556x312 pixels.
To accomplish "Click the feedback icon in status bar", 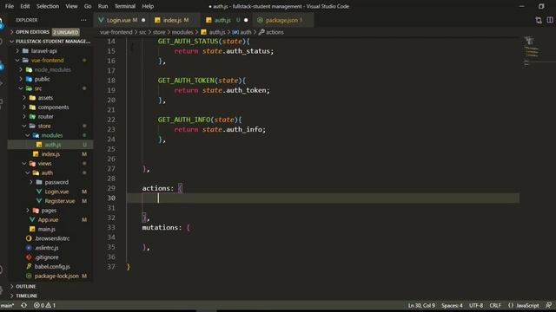I will 548,305.
